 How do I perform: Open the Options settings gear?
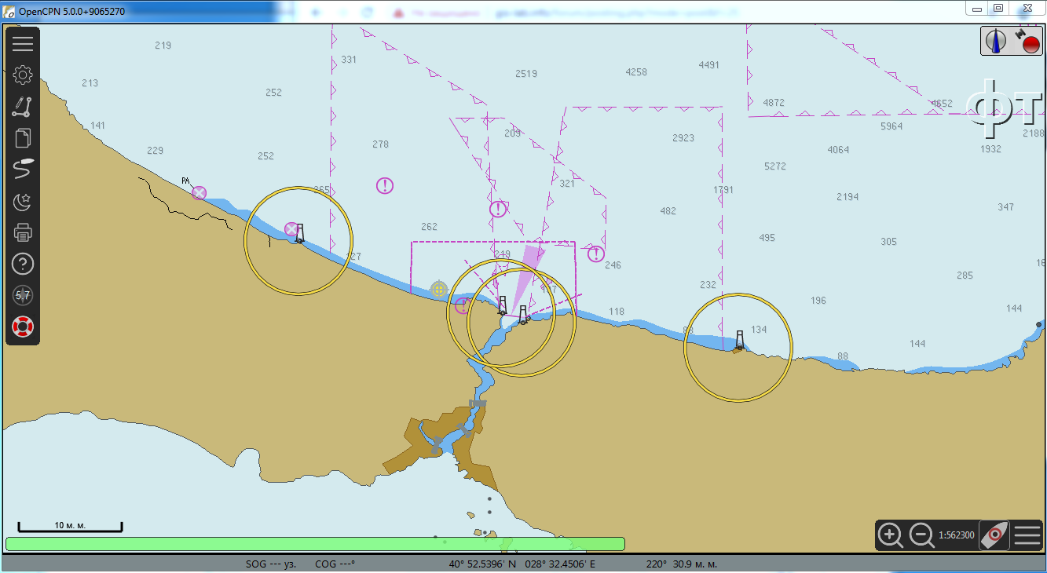[x=23, y=75]
